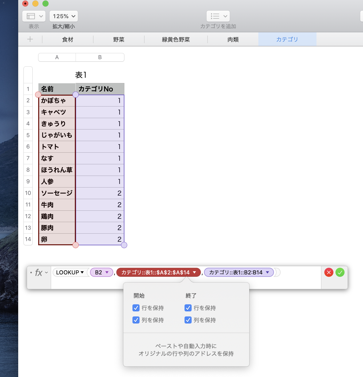Uncheck 開始 行を保持 checkbox
This screenshot has width=363, height=377.
coord(136,308)
